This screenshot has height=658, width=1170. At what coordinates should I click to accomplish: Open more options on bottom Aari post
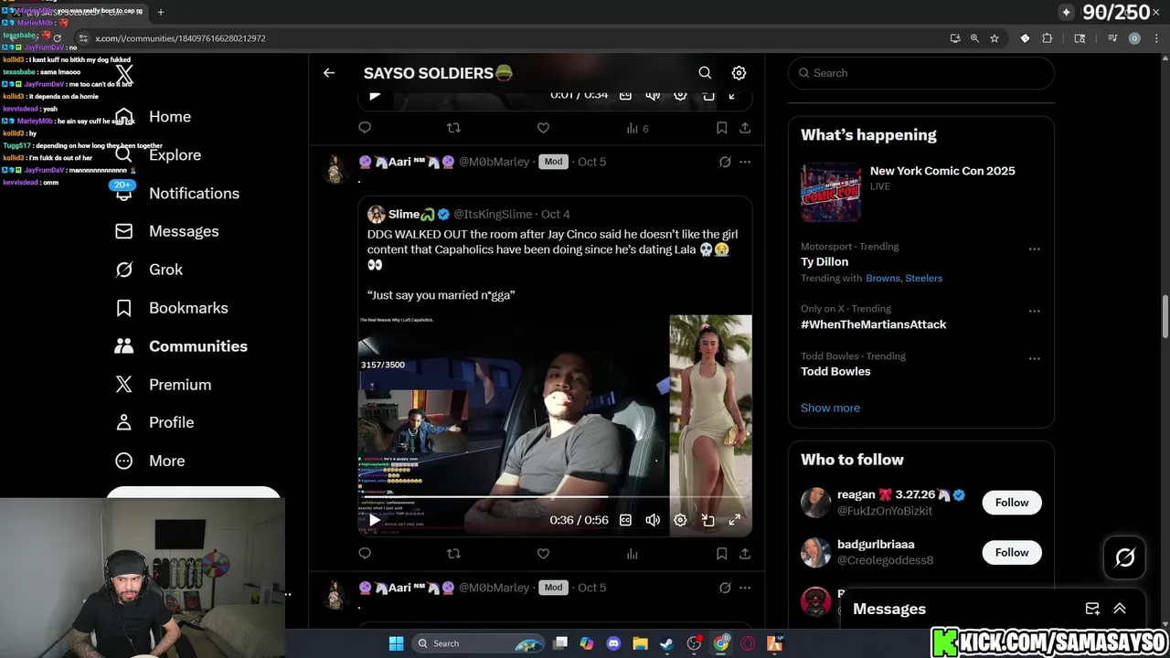745,588
